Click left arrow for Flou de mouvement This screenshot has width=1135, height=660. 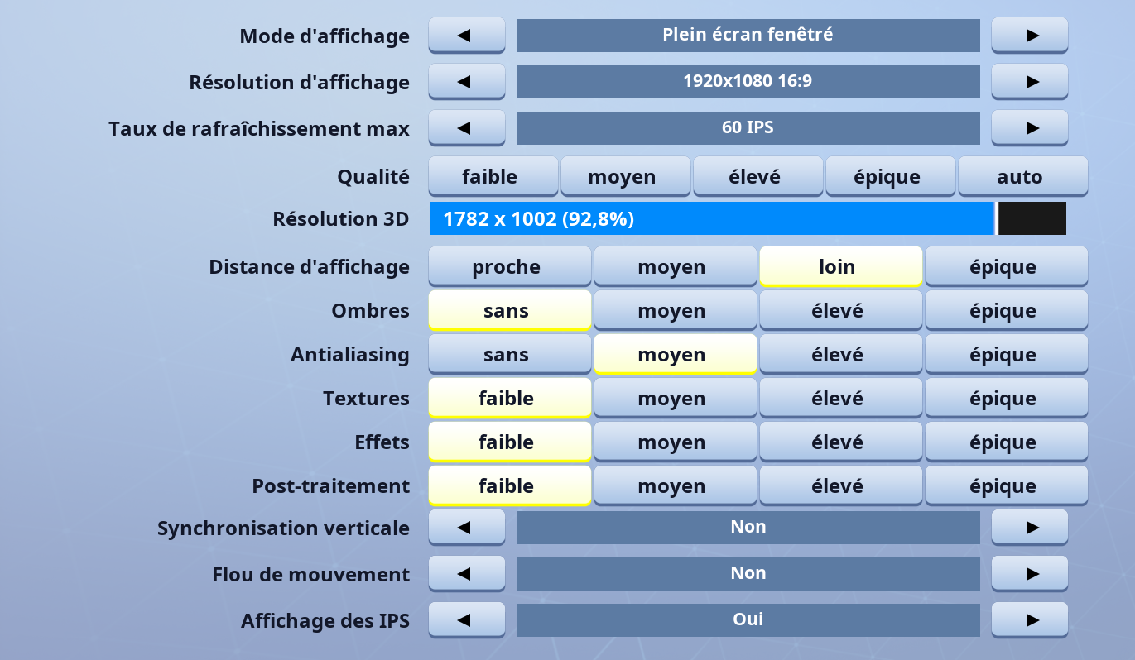coord(467,574)
